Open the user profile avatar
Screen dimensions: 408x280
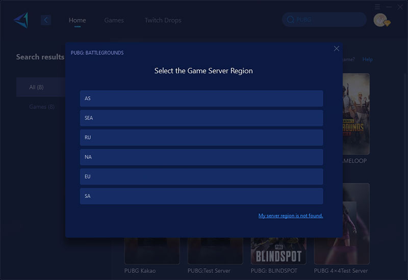381,20
